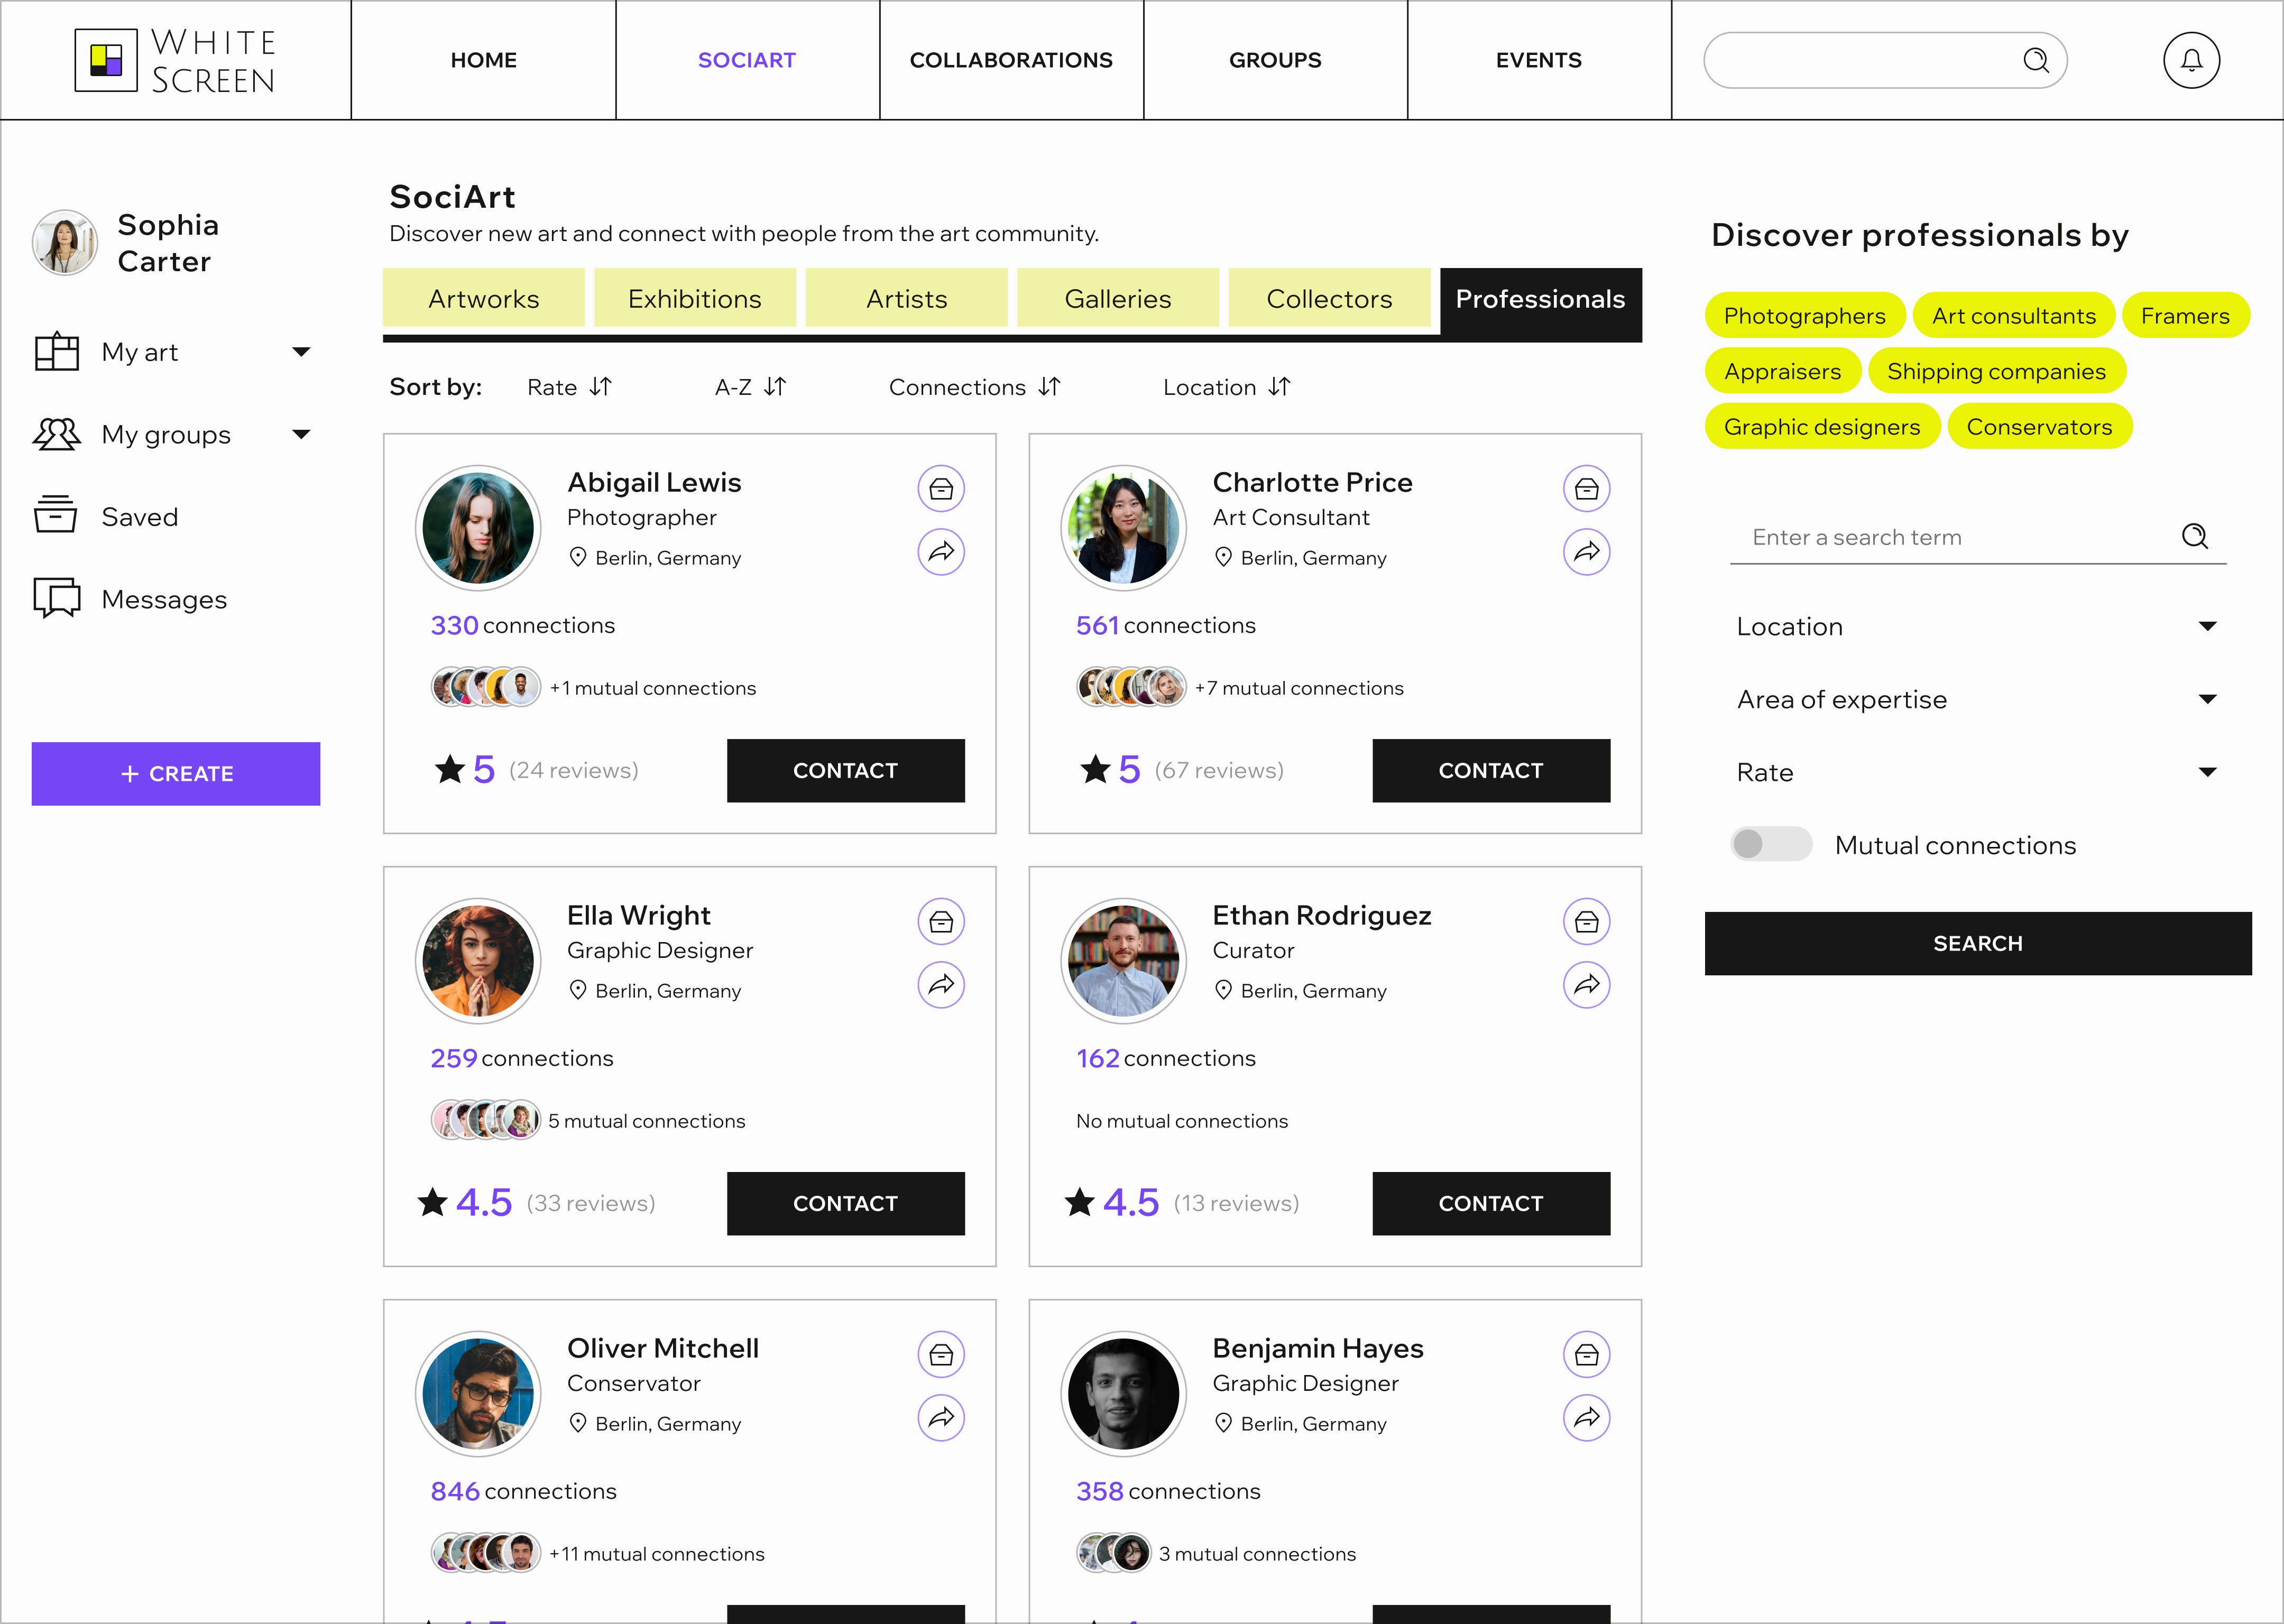The width and height of the screenshot is (2284, 1624).
Task: Click the top header search magnifier icon
Action: (2035, 61)
